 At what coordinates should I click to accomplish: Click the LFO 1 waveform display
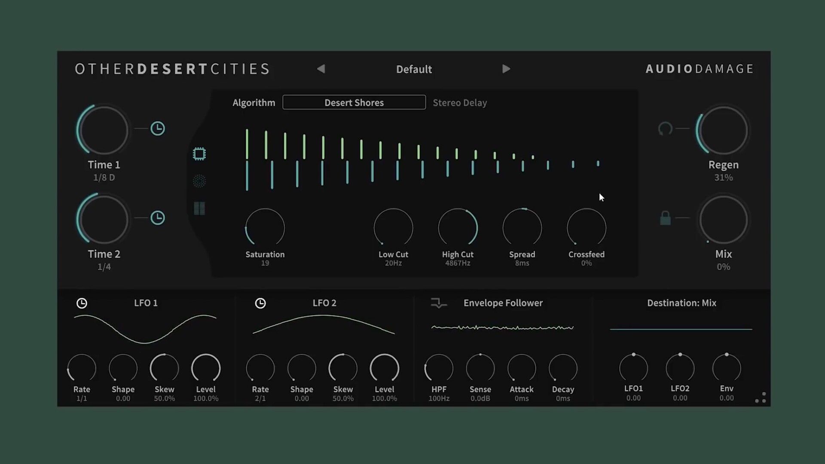145,329
